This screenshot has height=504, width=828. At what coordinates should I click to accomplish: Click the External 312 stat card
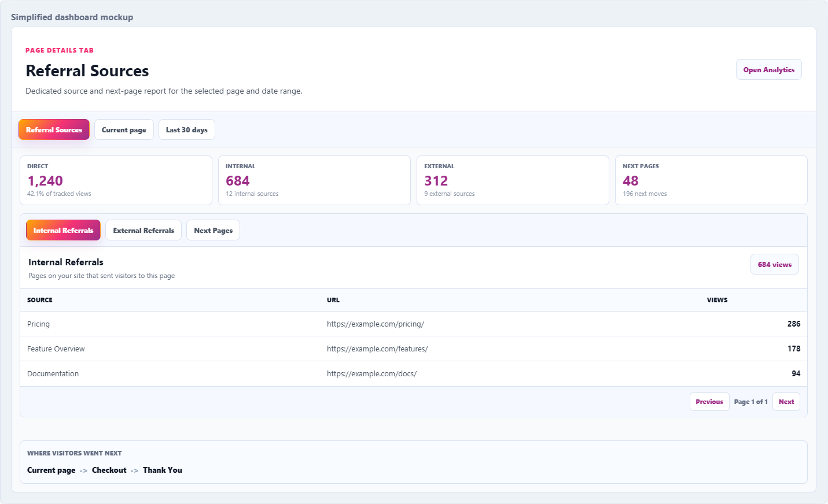pos(513,180)
